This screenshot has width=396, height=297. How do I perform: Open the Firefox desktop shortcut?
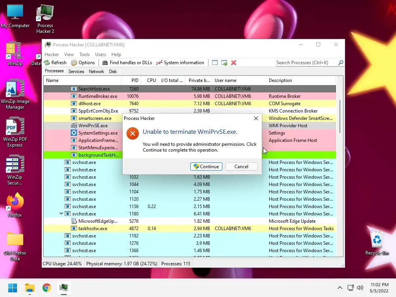click(x=15, y=205)
